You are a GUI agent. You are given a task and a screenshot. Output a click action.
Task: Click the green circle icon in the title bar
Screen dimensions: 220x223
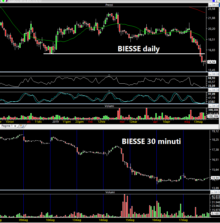3,1
